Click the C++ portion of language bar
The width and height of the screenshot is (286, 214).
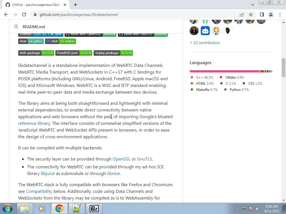(225, 71)
